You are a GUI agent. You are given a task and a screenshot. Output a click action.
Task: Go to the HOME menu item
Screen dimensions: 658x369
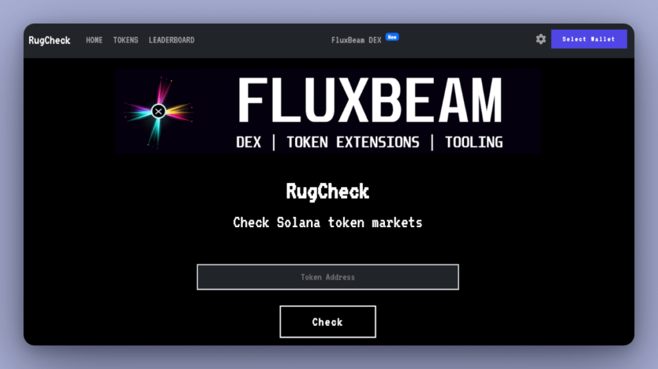coord(94,40)
